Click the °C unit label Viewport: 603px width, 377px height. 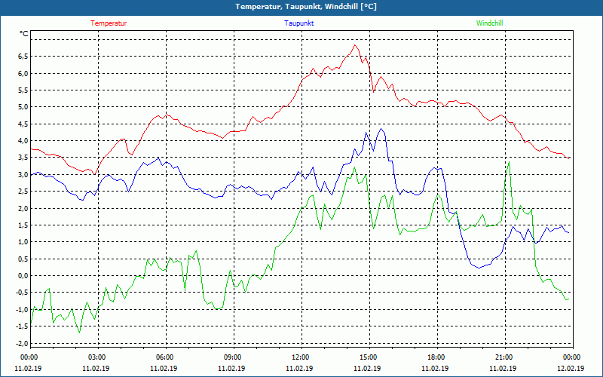click(24, 34)
